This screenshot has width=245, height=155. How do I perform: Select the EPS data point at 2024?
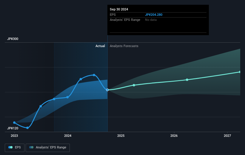(67, 97)
